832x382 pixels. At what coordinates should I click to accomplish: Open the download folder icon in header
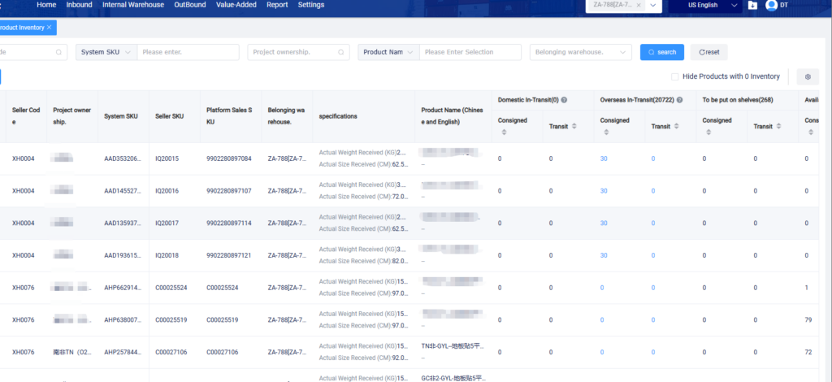[x=752, y=5]
